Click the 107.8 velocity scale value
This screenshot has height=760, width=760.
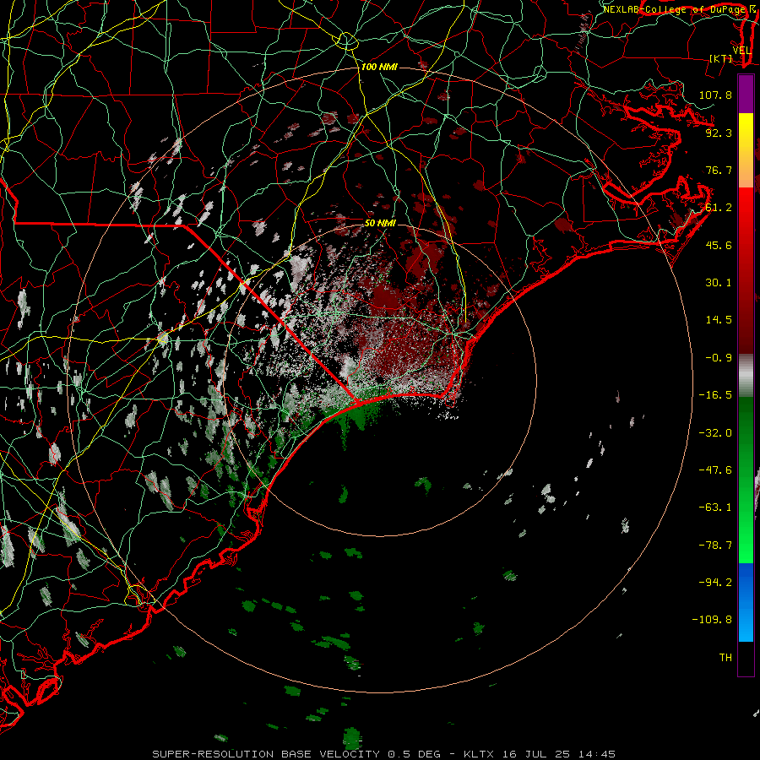coord(715,95)
